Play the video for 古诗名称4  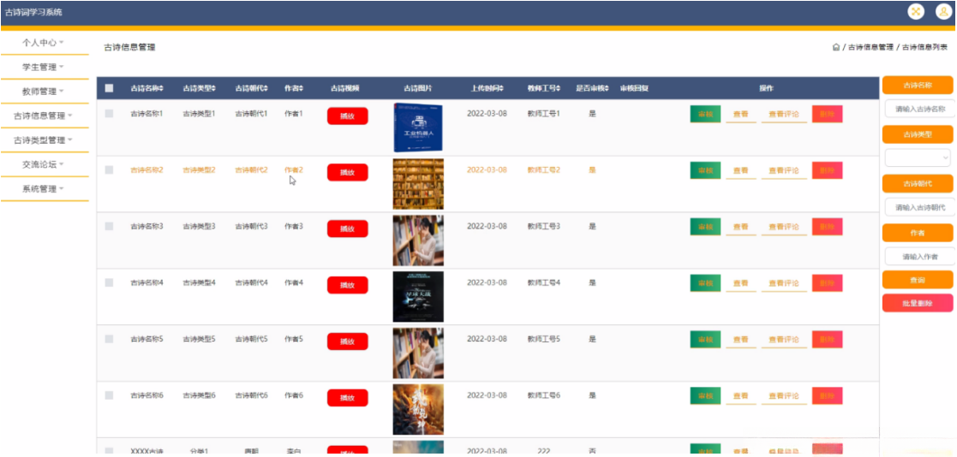347,285
